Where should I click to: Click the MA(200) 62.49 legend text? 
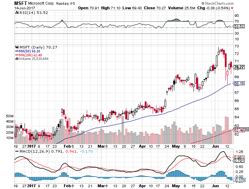[x=30, y=55]
